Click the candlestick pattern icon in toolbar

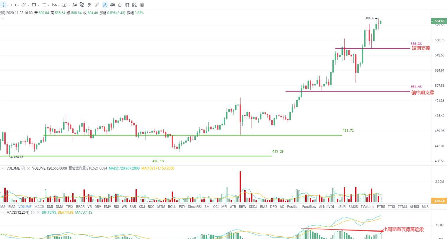click(x=112, y=5)
